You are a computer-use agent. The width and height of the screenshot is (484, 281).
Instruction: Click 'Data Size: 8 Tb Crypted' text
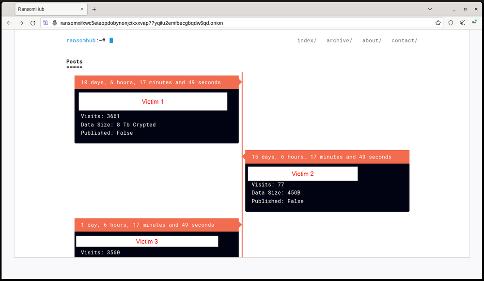(x=118, y=125)
